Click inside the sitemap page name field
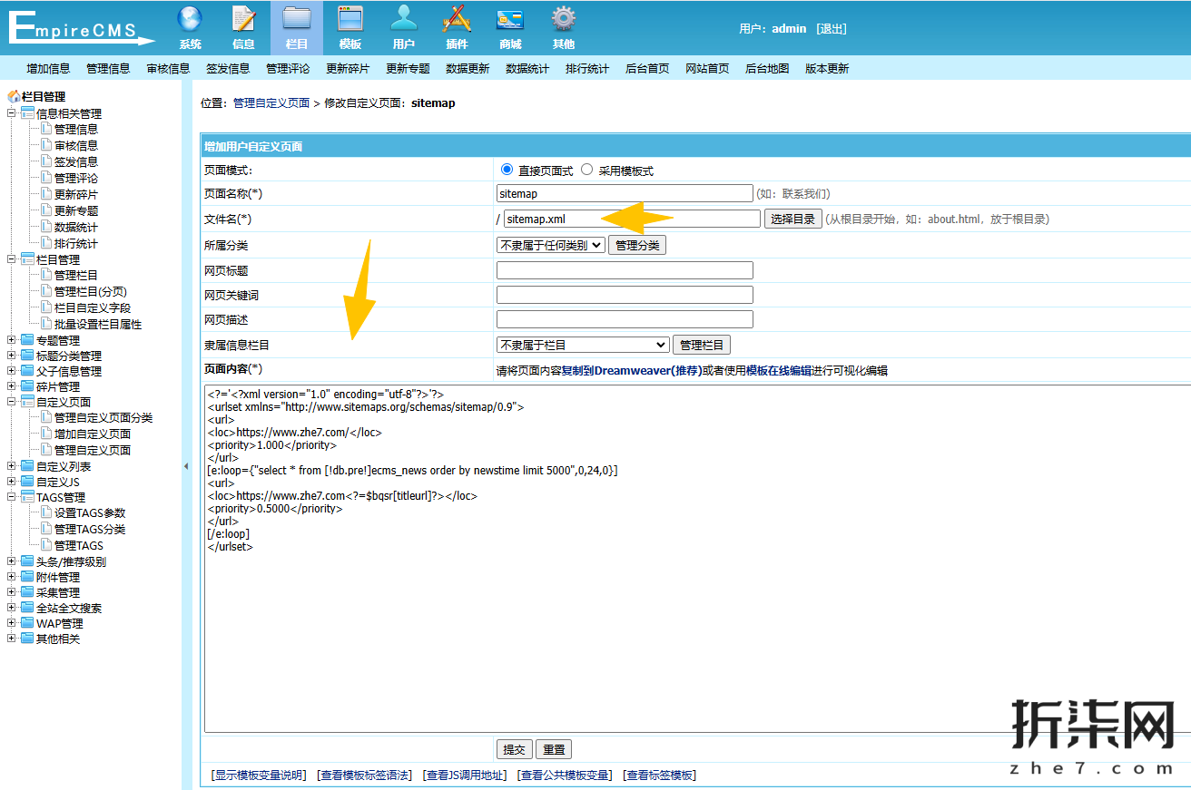 coord(625,193)
